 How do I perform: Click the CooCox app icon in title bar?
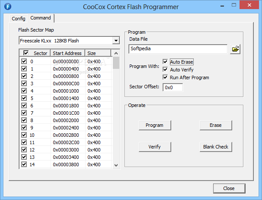pos(8,6)
